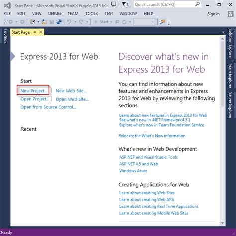Open the New Project dropdown arrow
The width and height of the screenshot is (236, 236).
coord(38,22)
